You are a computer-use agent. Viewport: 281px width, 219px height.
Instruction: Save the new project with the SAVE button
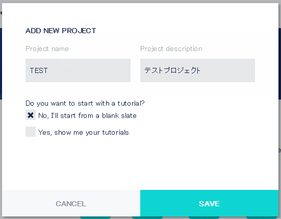(209, 203)
